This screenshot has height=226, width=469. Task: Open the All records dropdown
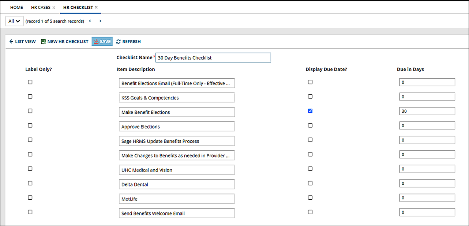pyautogui.click(x=14, y=21)
